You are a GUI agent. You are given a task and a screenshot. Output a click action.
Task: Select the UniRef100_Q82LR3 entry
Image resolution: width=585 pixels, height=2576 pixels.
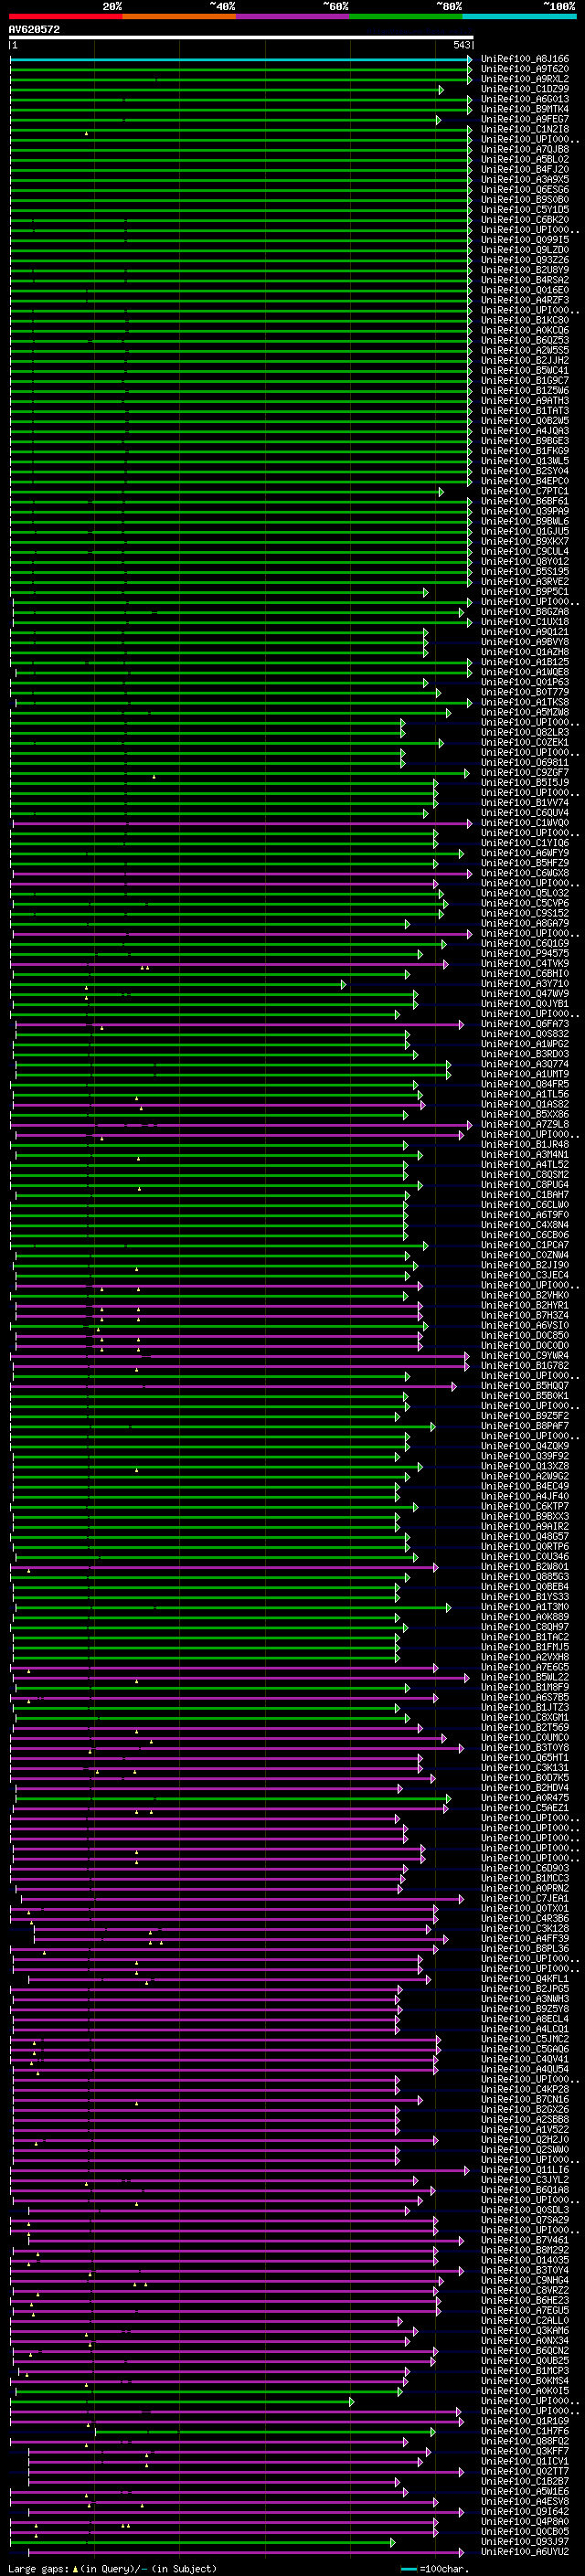524,732
